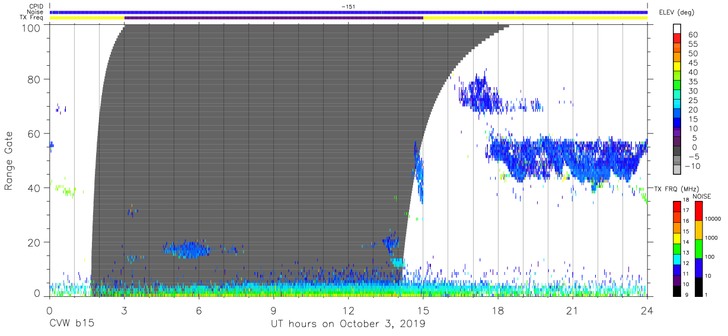
Task: Click the '9' tick on the UT hours axis
Action: point(274,310)
